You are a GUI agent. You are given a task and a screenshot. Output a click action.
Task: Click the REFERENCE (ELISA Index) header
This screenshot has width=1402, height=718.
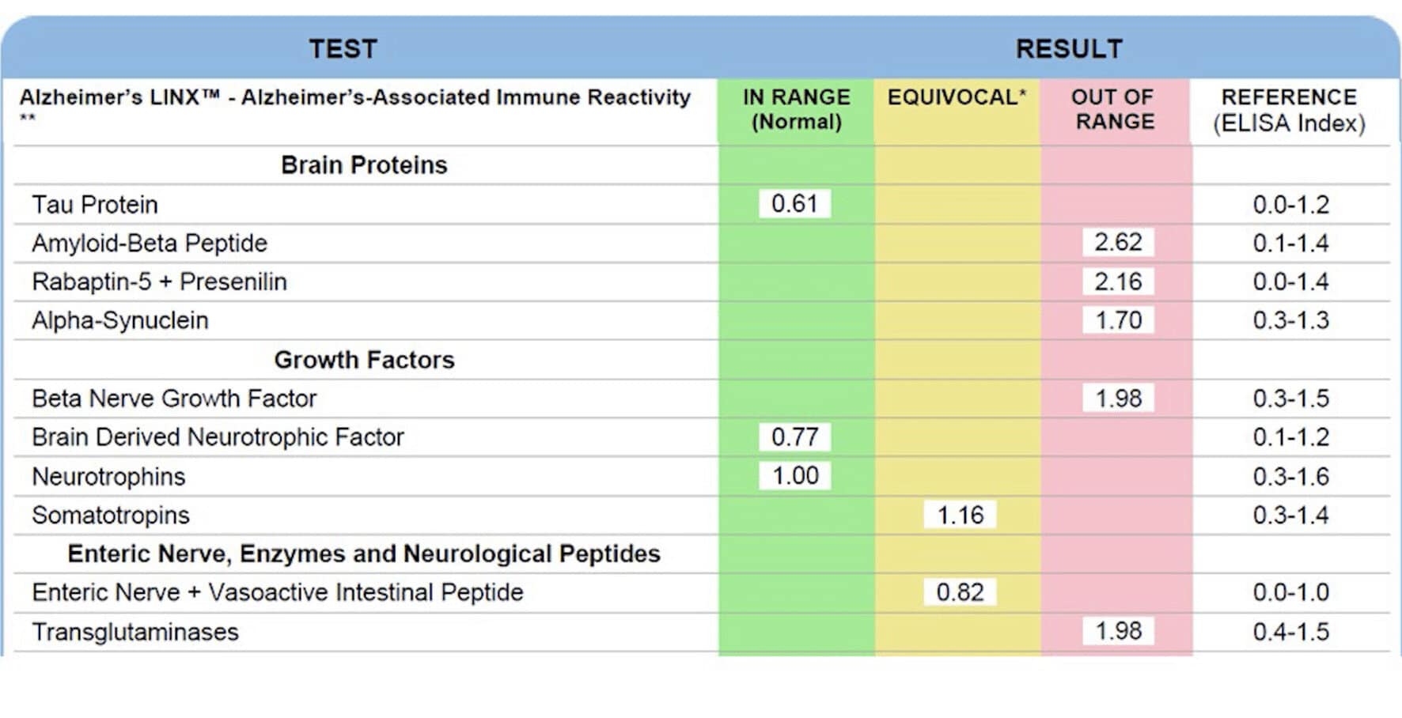[x=1289, y=110]
